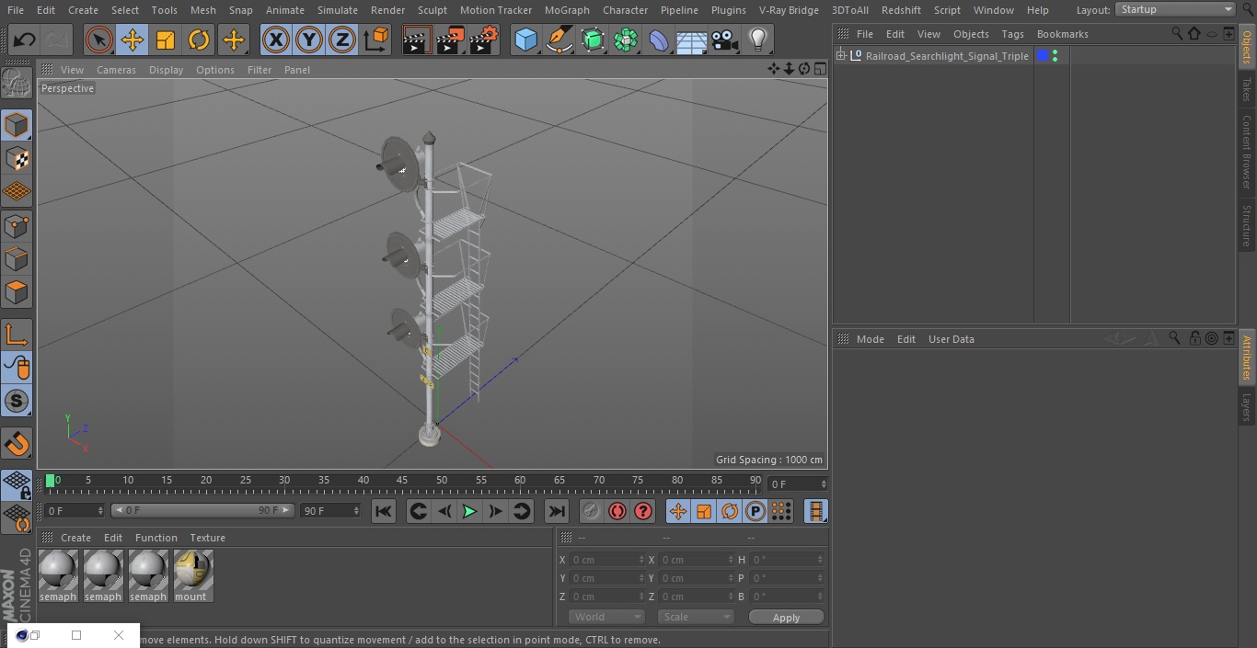Open Attributes User Data menu

951,339
